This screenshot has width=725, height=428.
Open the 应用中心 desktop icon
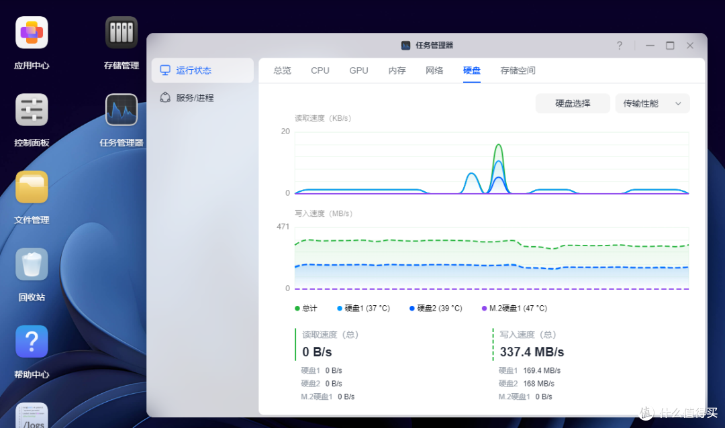[x=32, y=33]
